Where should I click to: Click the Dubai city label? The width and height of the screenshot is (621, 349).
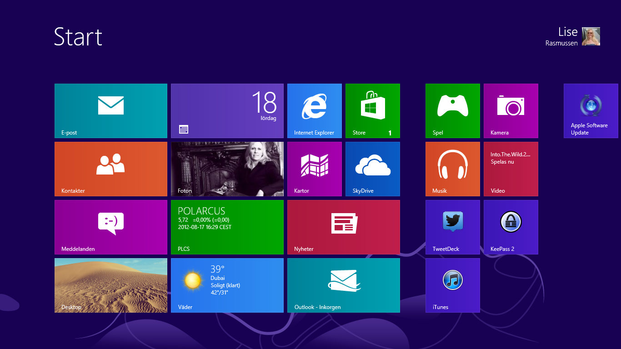coord(218,278)
